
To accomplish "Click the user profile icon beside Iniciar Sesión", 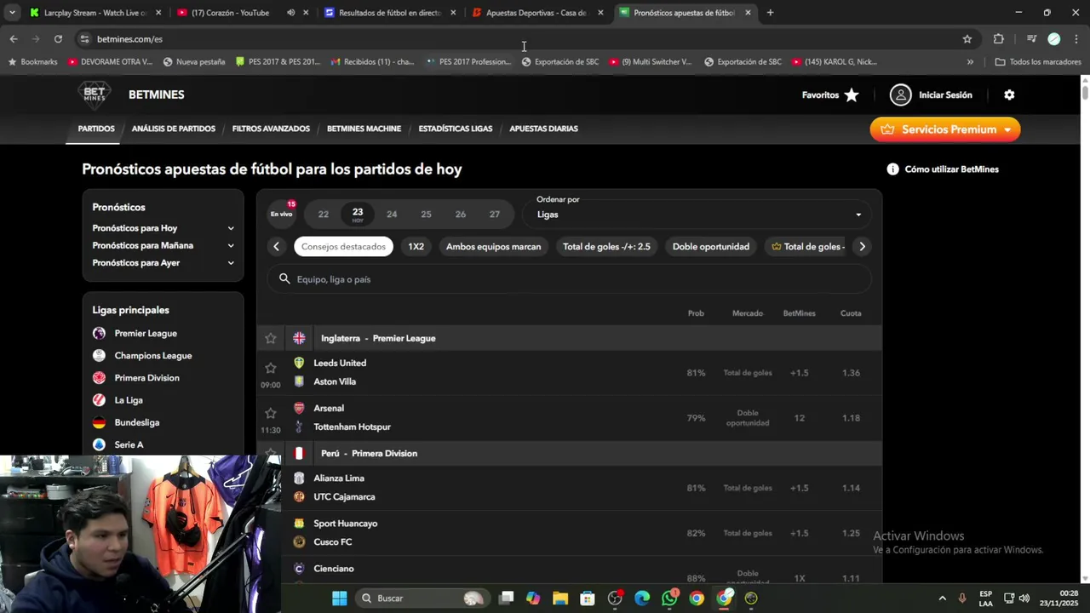I will (x=900, y=95).
